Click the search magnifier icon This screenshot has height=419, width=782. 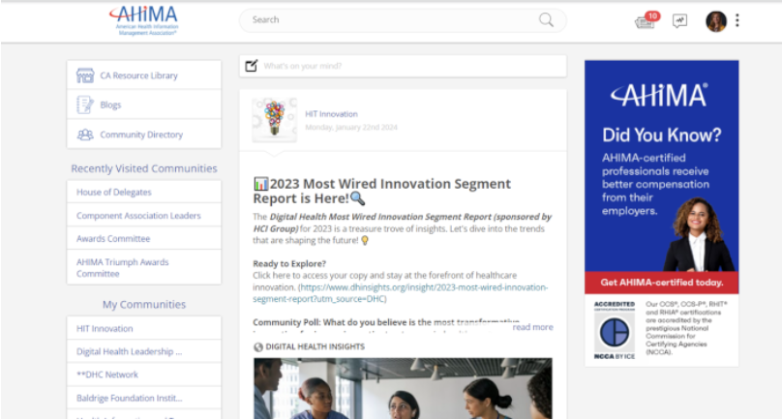(x=547, y=20)
